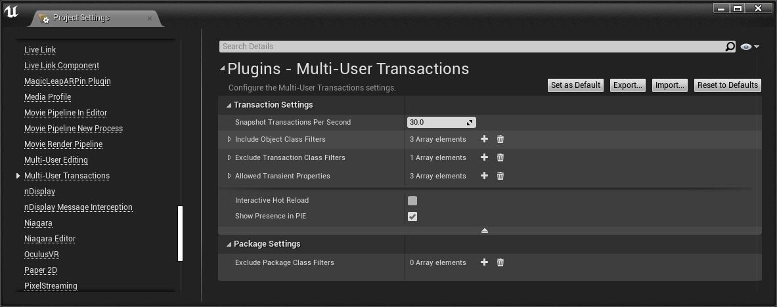Click Set as Default button
The width and height of the screenshot is (777, 307).
click(x=576, y=85)
